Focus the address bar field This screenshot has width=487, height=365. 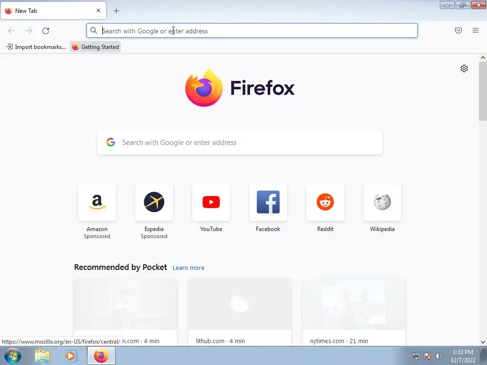tap(252, 30)
